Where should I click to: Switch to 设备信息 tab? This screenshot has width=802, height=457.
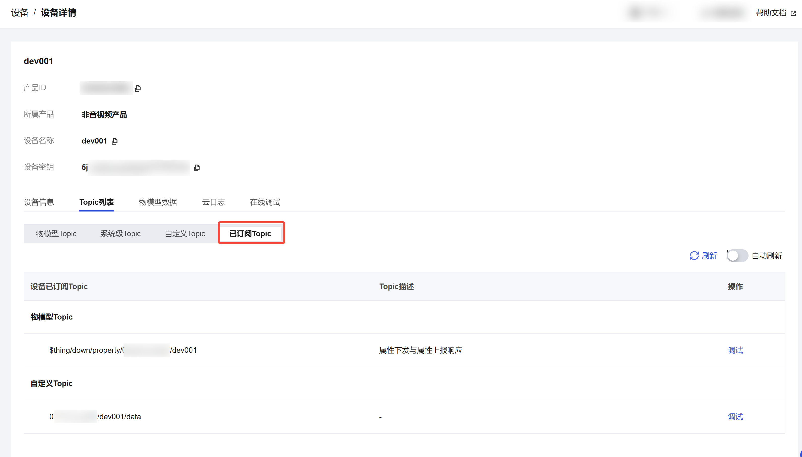pyautogui.click(x=39, y=202)
